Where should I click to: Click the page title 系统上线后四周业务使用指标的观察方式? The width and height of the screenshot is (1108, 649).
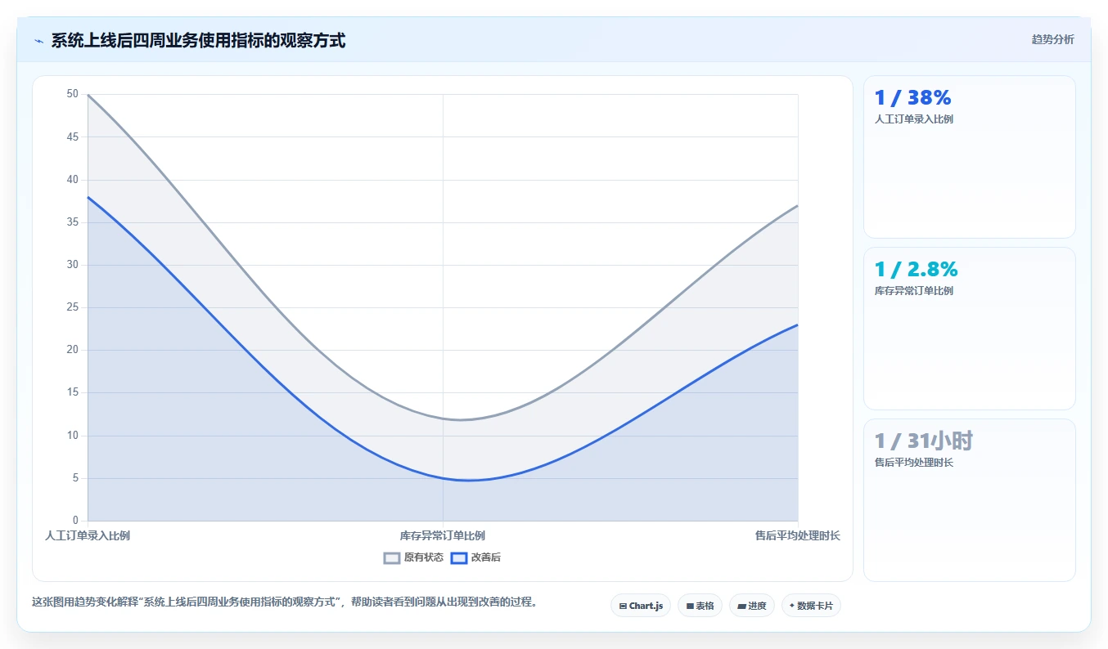click(198, 41)
